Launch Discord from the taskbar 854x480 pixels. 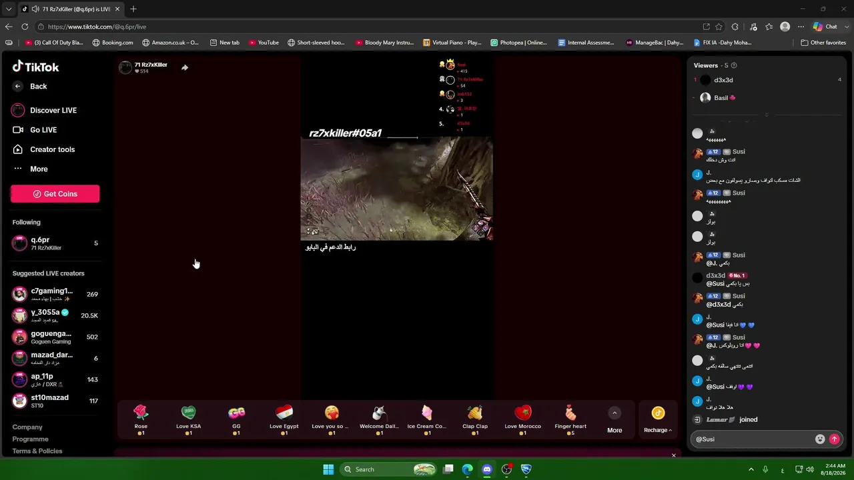click(487, 469)
